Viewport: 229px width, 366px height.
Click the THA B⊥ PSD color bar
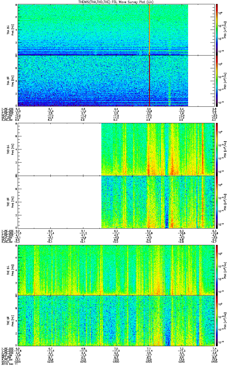coord(217,30)
